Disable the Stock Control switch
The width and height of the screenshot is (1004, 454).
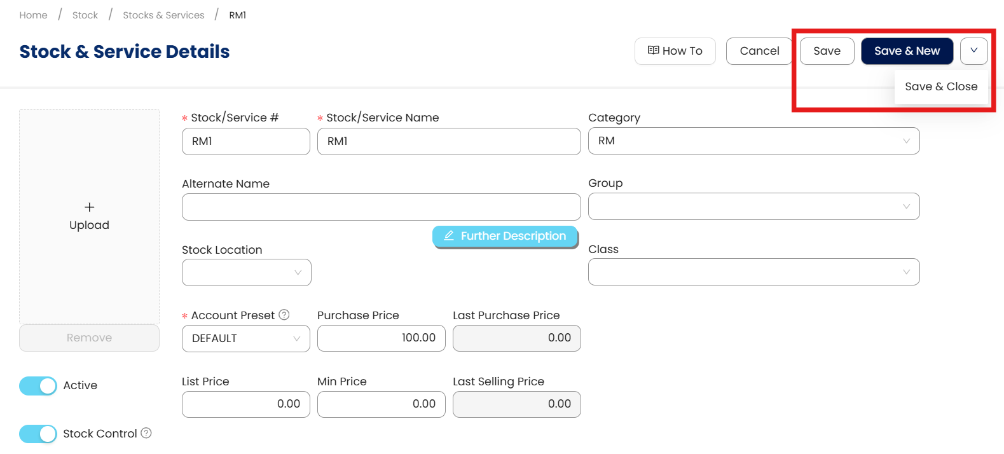(x=38, y=434)
